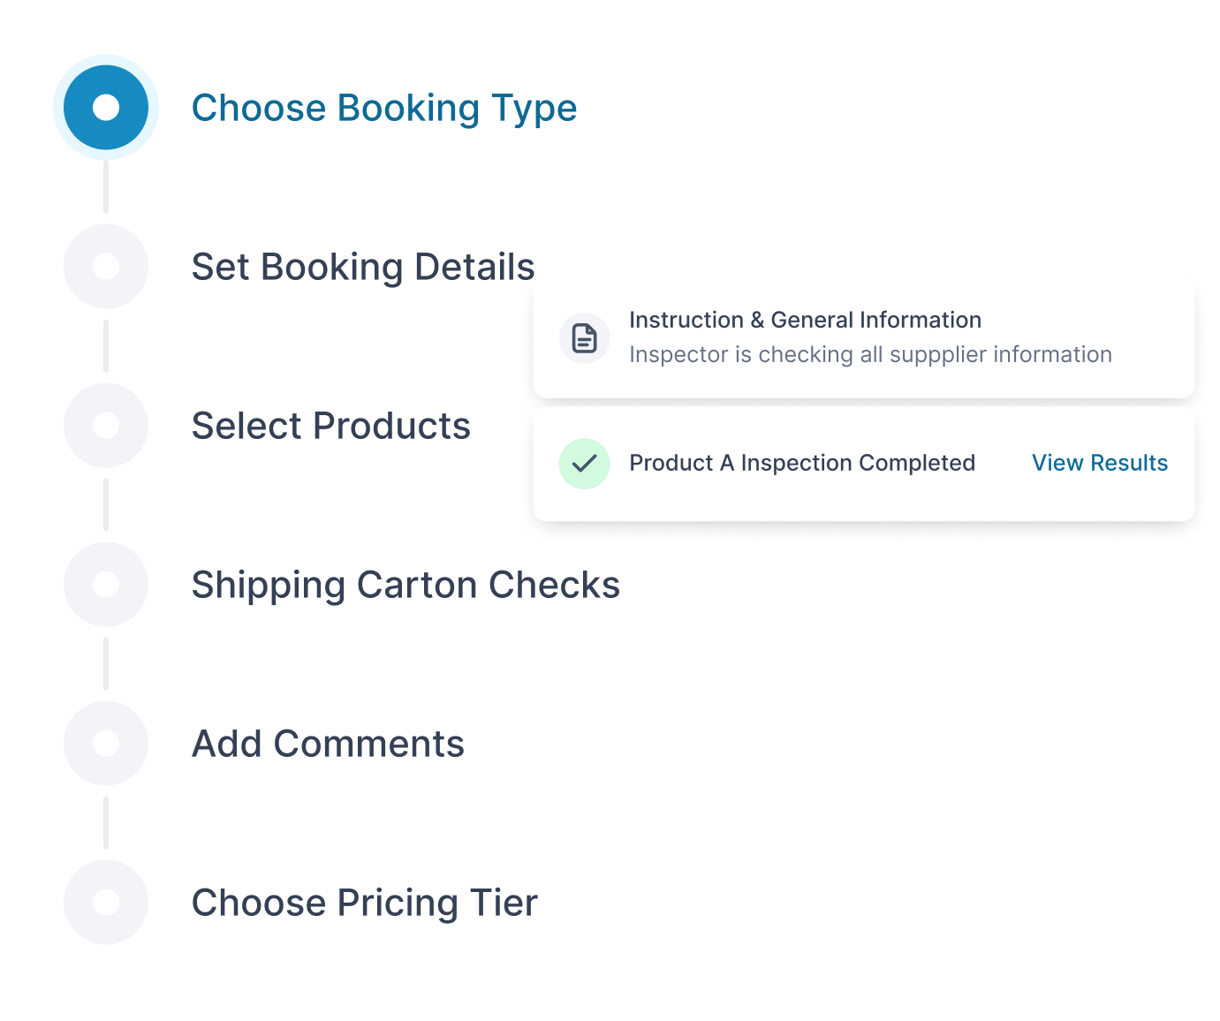Click the document icon in the Instruction card
The height and width of the screenshot is (1021, 1220).
tap(584, 338)
